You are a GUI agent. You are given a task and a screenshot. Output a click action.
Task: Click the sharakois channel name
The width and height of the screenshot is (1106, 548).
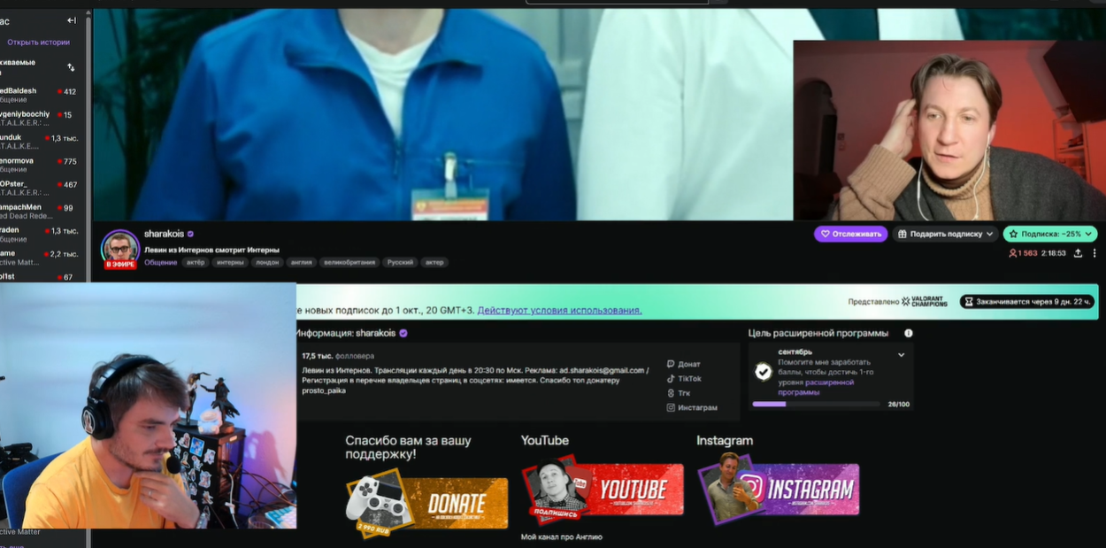(164, 234)
